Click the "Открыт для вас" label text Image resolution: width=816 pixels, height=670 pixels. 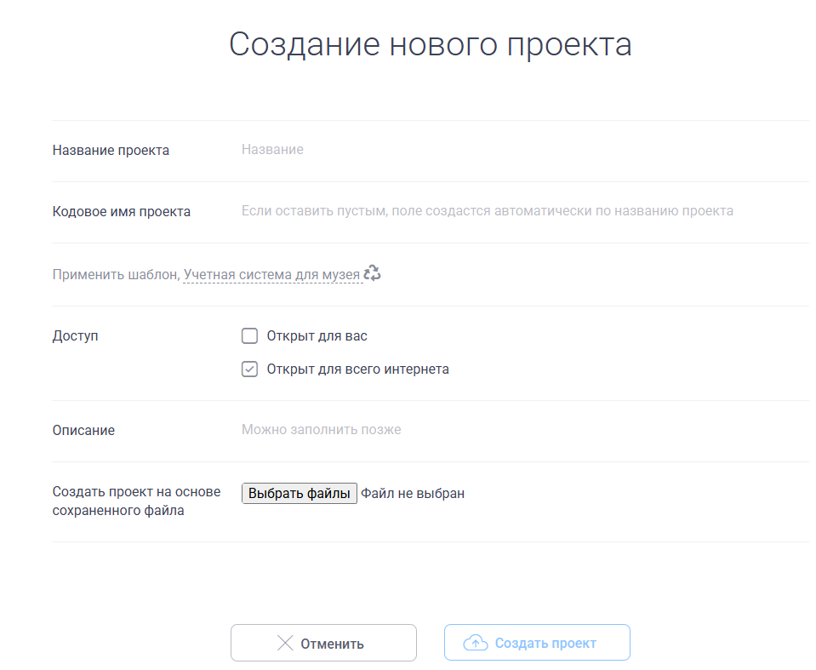(317, 336)
